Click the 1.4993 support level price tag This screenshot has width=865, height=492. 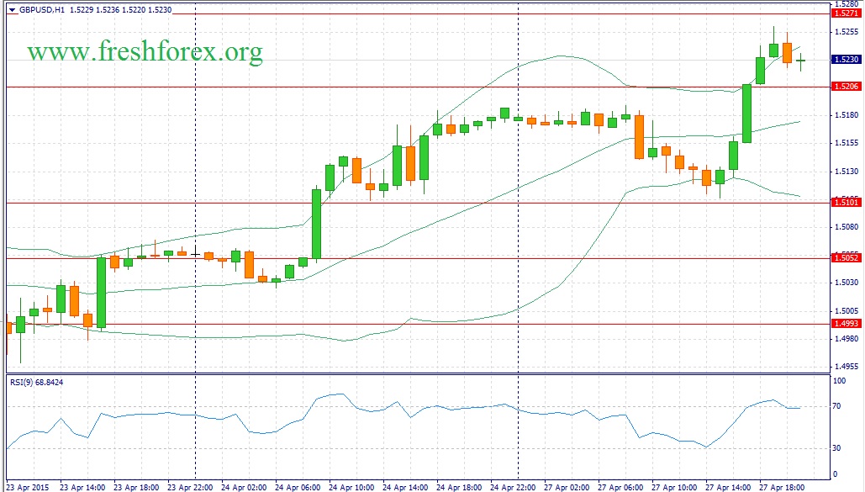(845, 323)
